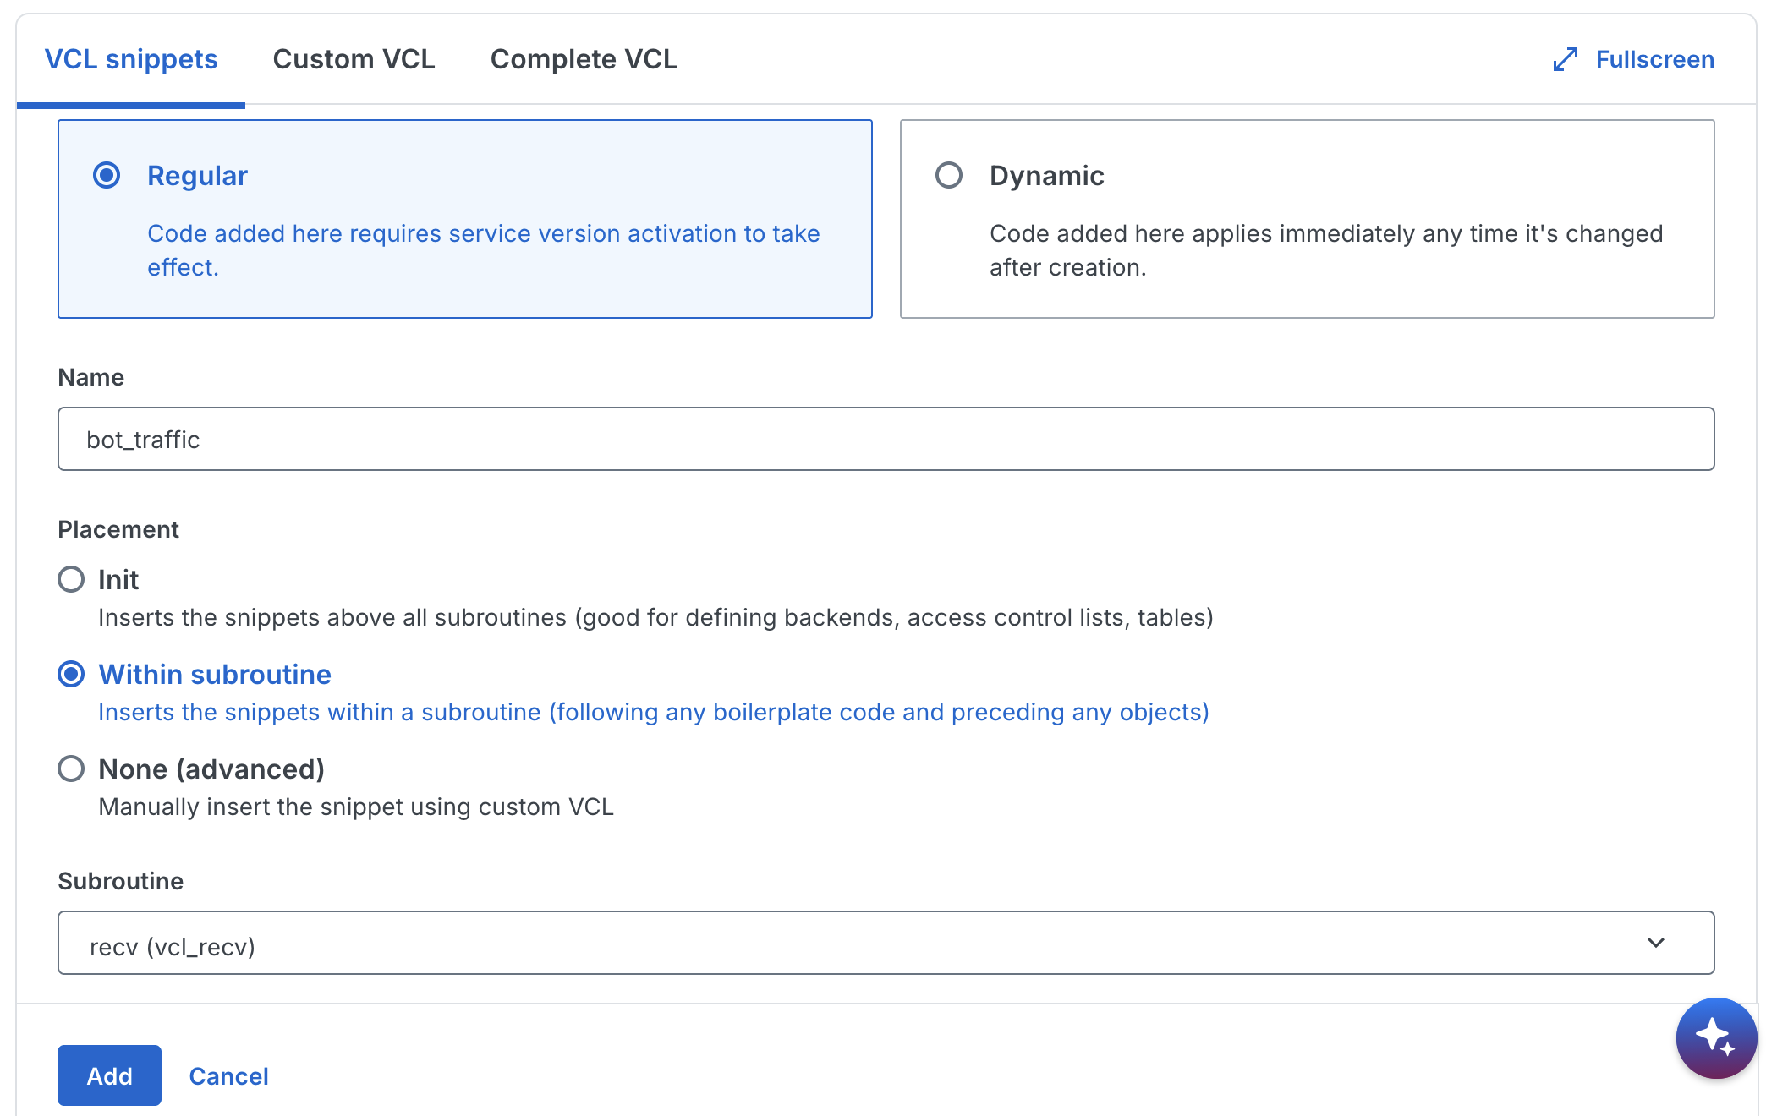The image size is (1788, 1116).
Task: Click the Add button
Action: pos(108,1075)
